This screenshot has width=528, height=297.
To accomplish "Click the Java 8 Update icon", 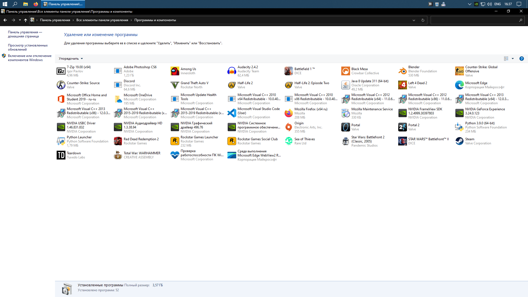I will [346, 85].
